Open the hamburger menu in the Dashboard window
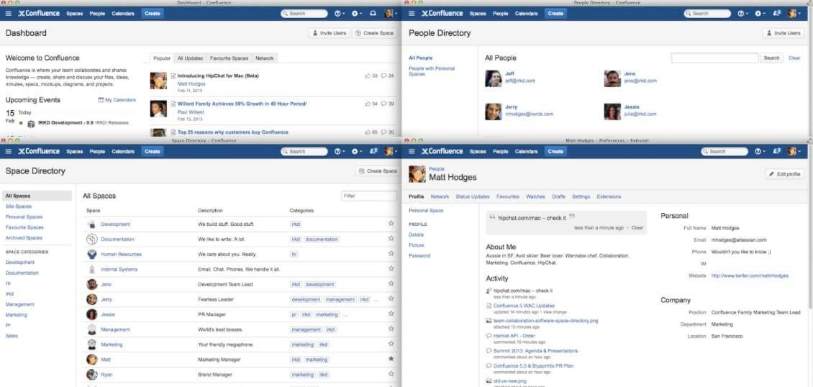813x387 pixels. point(9,14)
